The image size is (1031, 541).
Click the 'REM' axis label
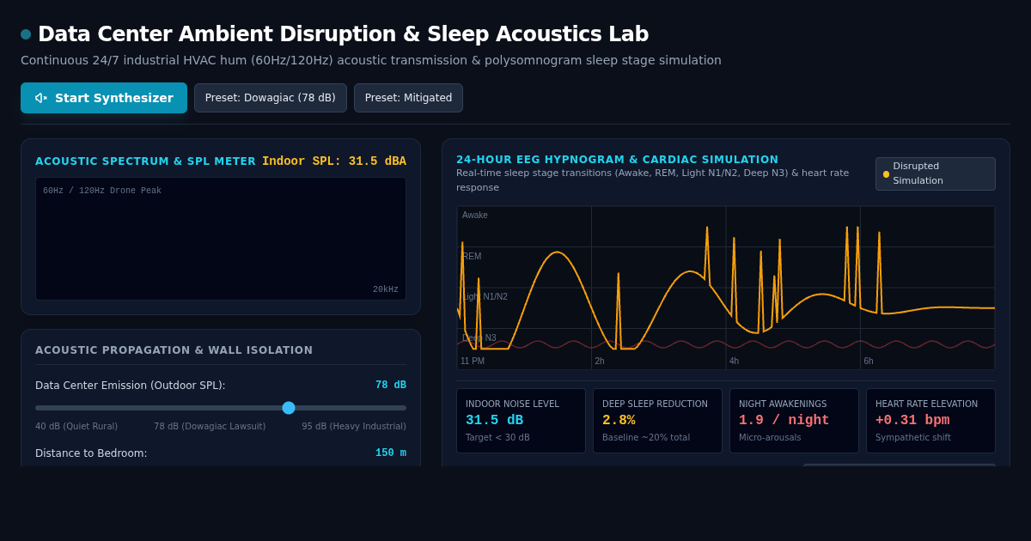click(472, 256)
